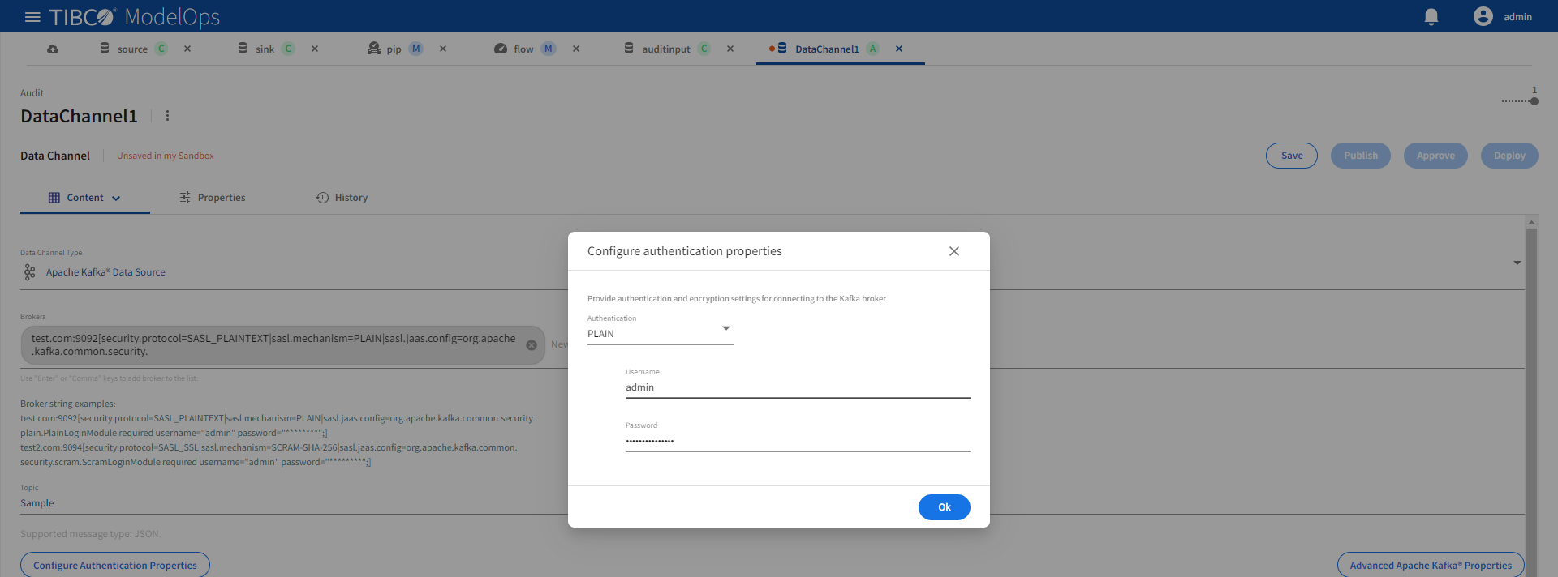Open the flow tab
This screenshot has width=1558, height=577.
(x=523, y=49)
